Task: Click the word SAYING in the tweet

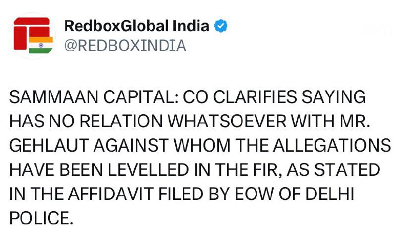Action: (x=337, y=97)
